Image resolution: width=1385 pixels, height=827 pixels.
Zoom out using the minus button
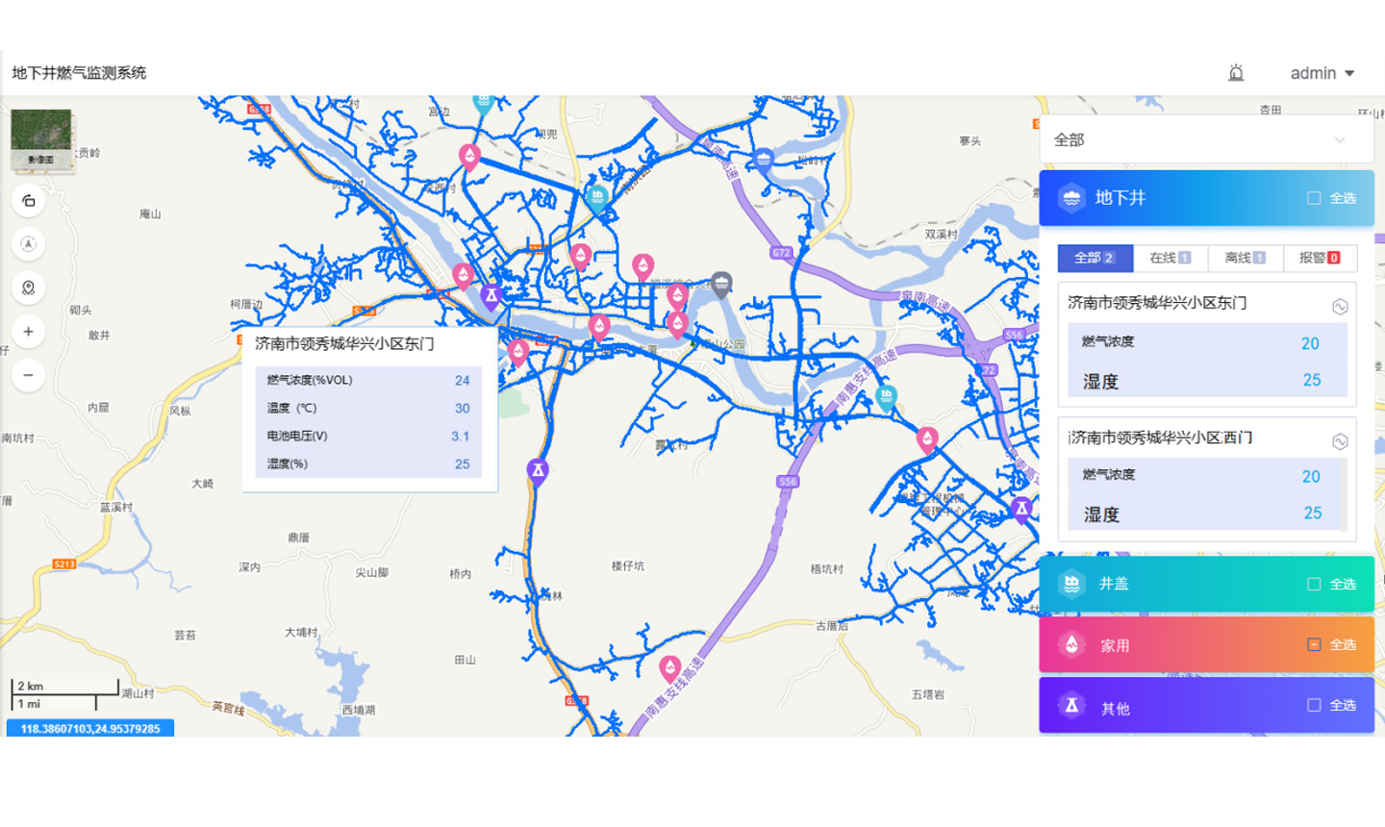[28, 375]
